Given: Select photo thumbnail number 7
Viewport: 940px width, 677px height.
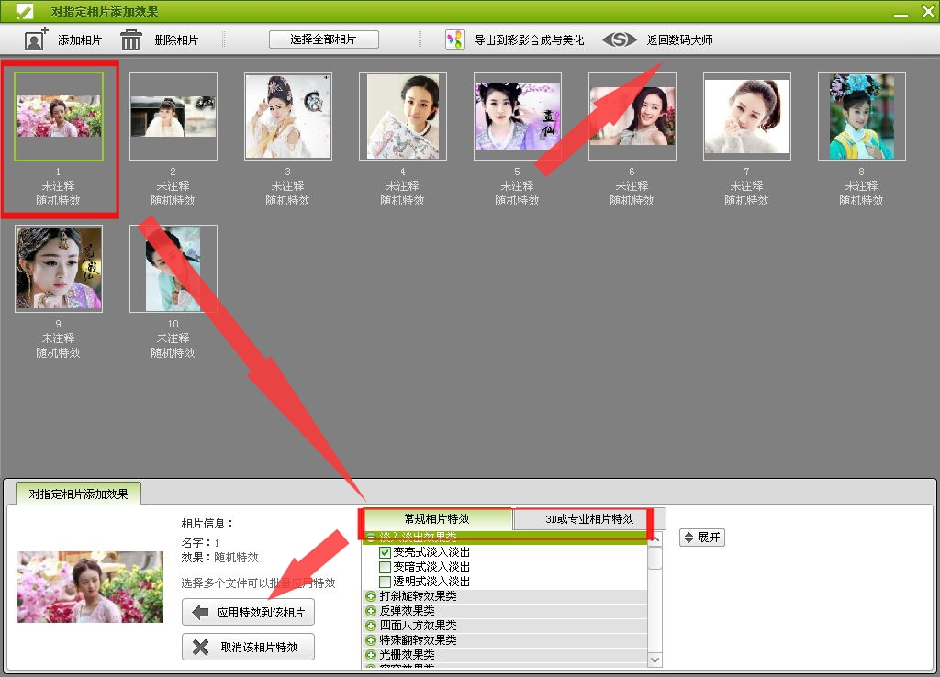Looking at the screenshot, I should 747,117.
